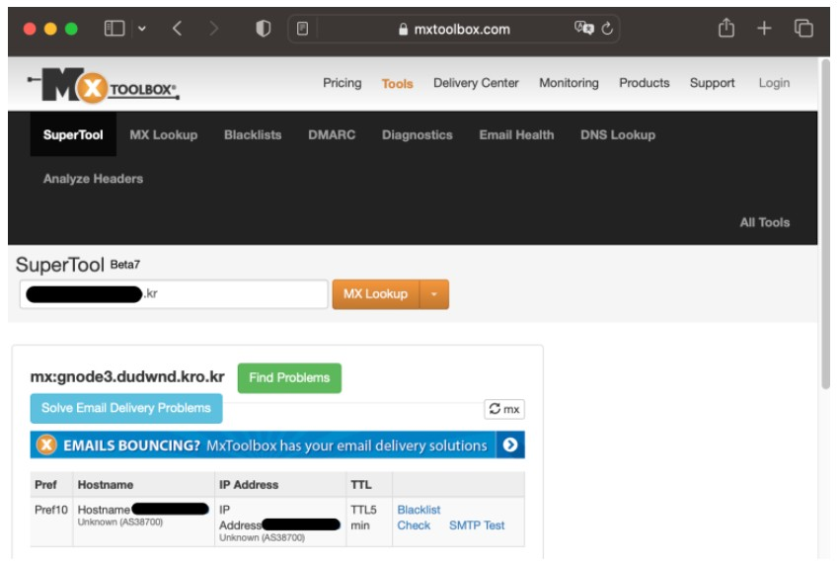Viewport: 840px width, 563px height.
Task: Switch to the DMARC tab
Action: pyautogui.click(x=332, y=135)
